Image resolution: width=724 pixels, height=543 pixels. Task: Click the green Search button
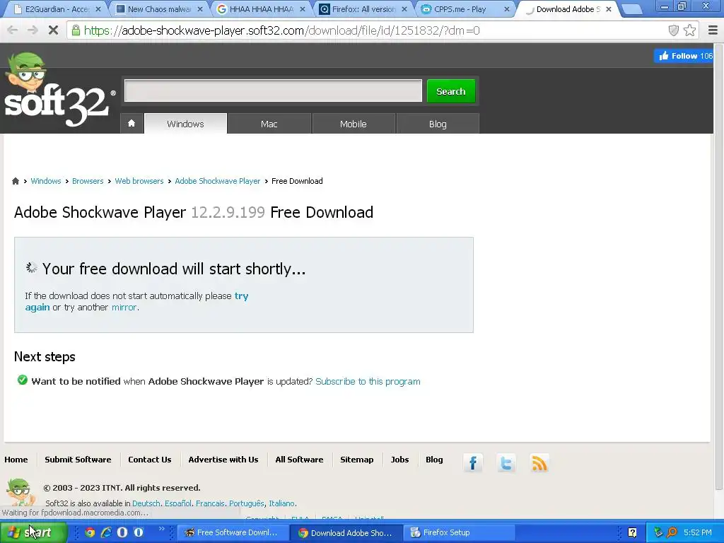coord(450,91)
